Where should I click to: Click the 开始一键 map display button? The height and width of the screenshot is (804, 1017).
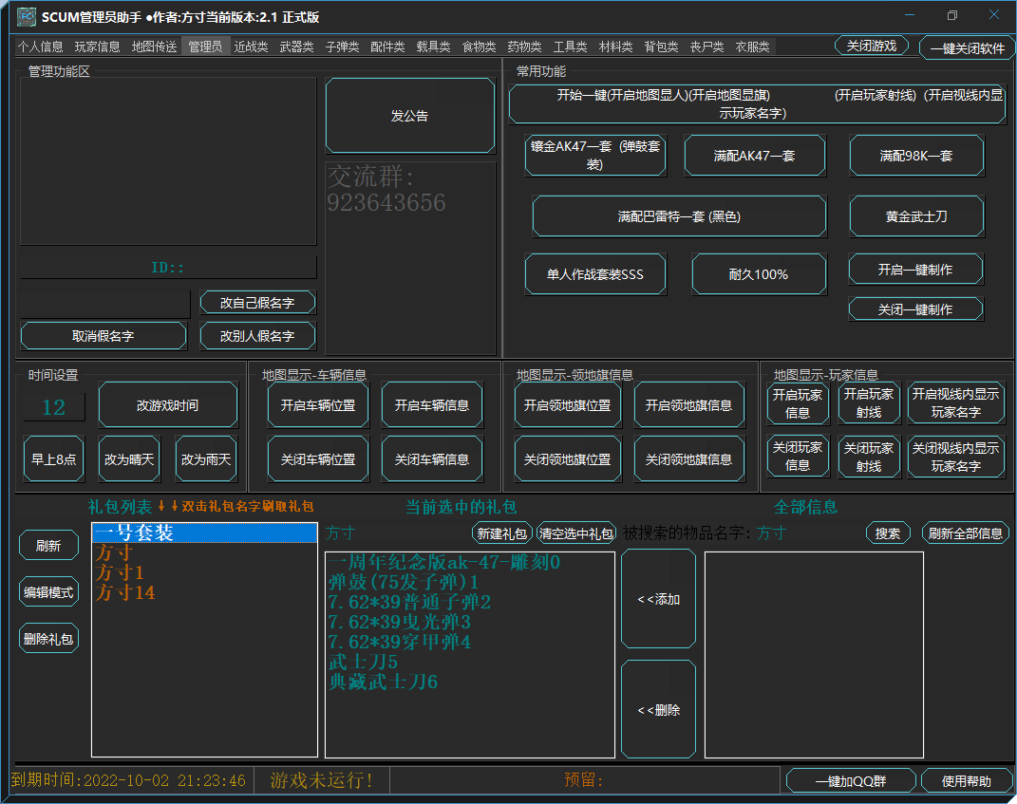pos(757,103)
